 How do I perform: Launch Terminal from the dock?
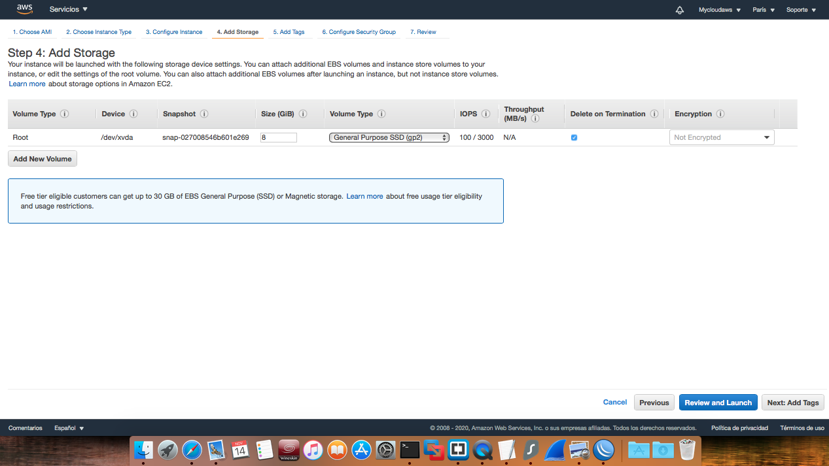click(x=410, y=450)
